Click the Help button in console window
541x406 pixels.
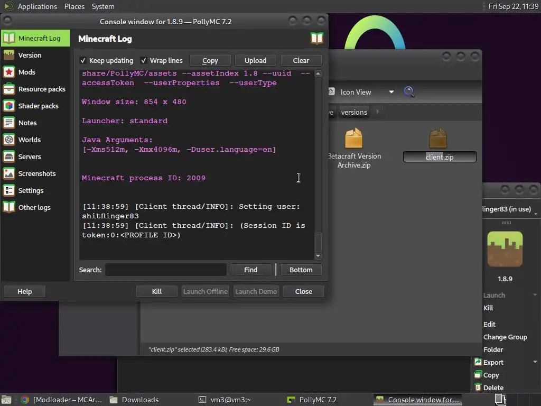click(24, 291)
